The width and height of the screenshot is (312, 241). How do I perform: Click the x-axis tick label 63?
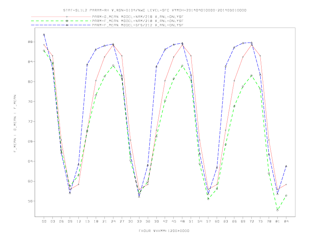[x=226, y=221]
